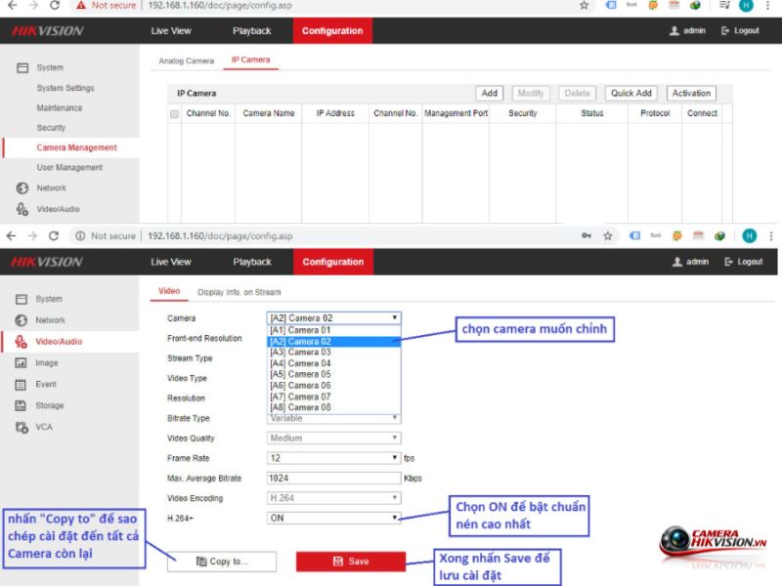Open Image settings icon

coord(21,362)
